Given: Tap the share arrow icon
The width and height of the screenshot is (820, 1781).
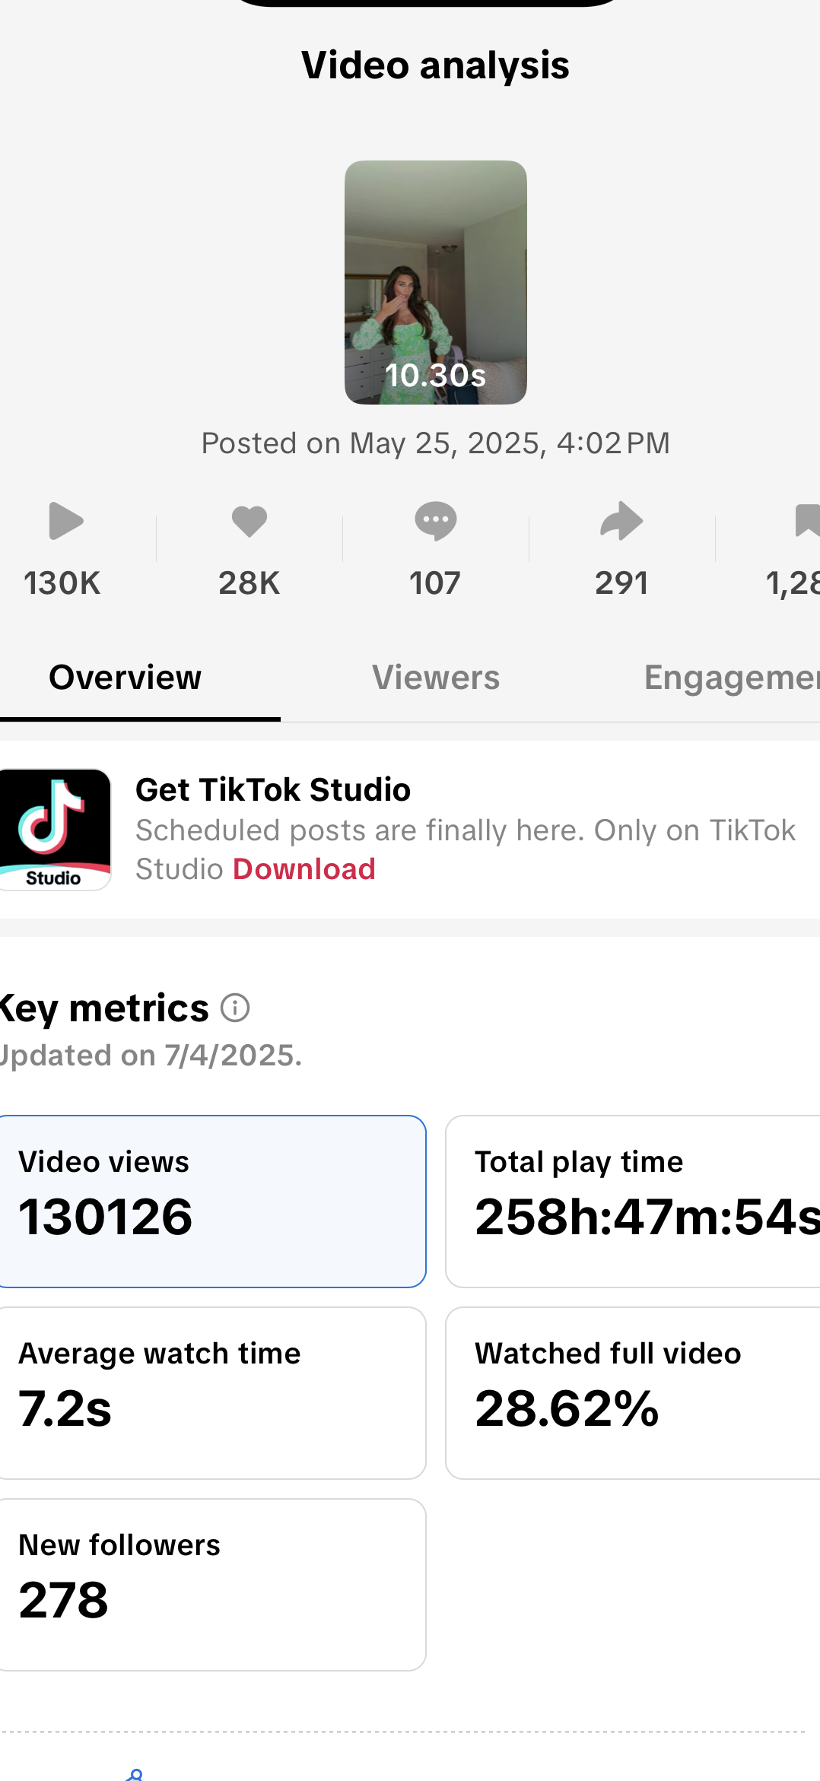Looking at the screenshot, I should tap(621, 522).
